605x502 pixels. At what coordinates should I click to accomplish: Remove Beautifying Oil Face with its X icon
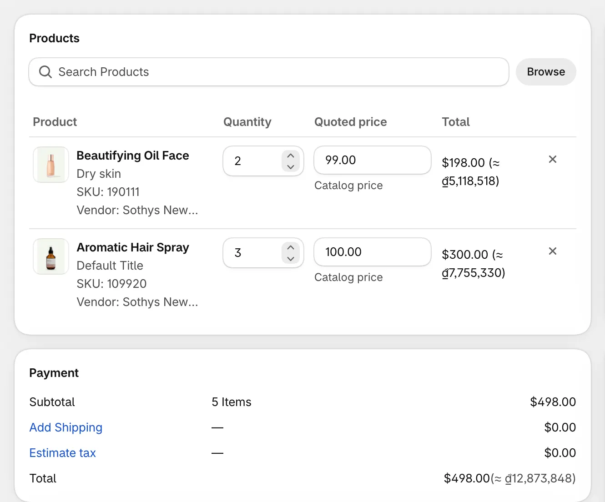pos(553,159)
